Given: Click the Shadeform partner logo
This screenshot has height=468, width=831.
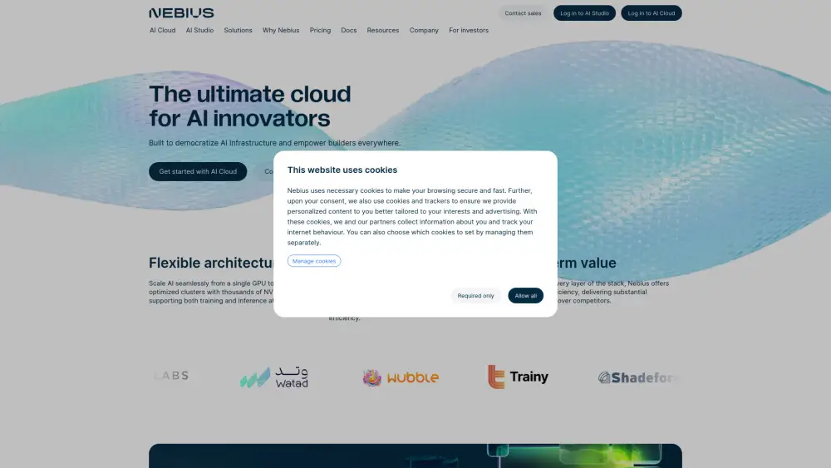Looking at the screenshot, I should point(638,377).
